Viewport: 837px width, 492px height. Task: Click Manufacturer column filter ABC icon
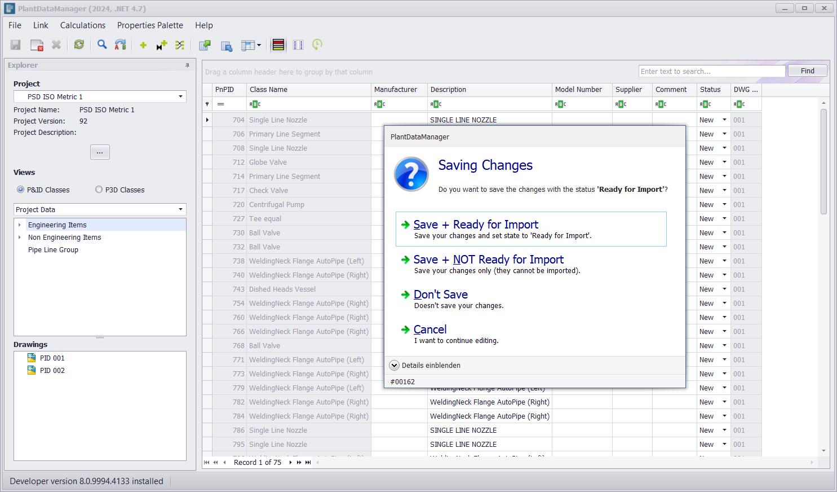[x=379, y=104]
